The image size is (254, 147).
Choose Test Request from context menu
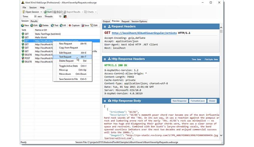(x=65, y=57)
